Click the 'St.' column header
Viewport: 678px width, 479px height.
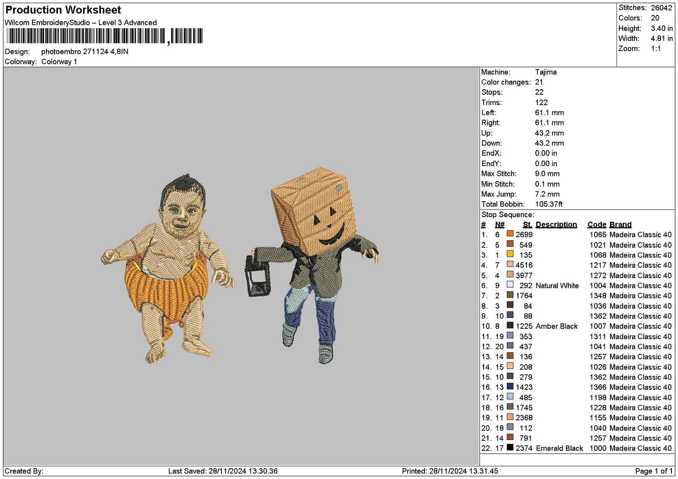coord(528,225)
